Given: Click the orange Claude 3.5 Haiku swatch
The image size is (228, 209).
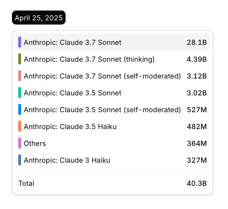Looking at the screenshot, I should pos(20,127).
